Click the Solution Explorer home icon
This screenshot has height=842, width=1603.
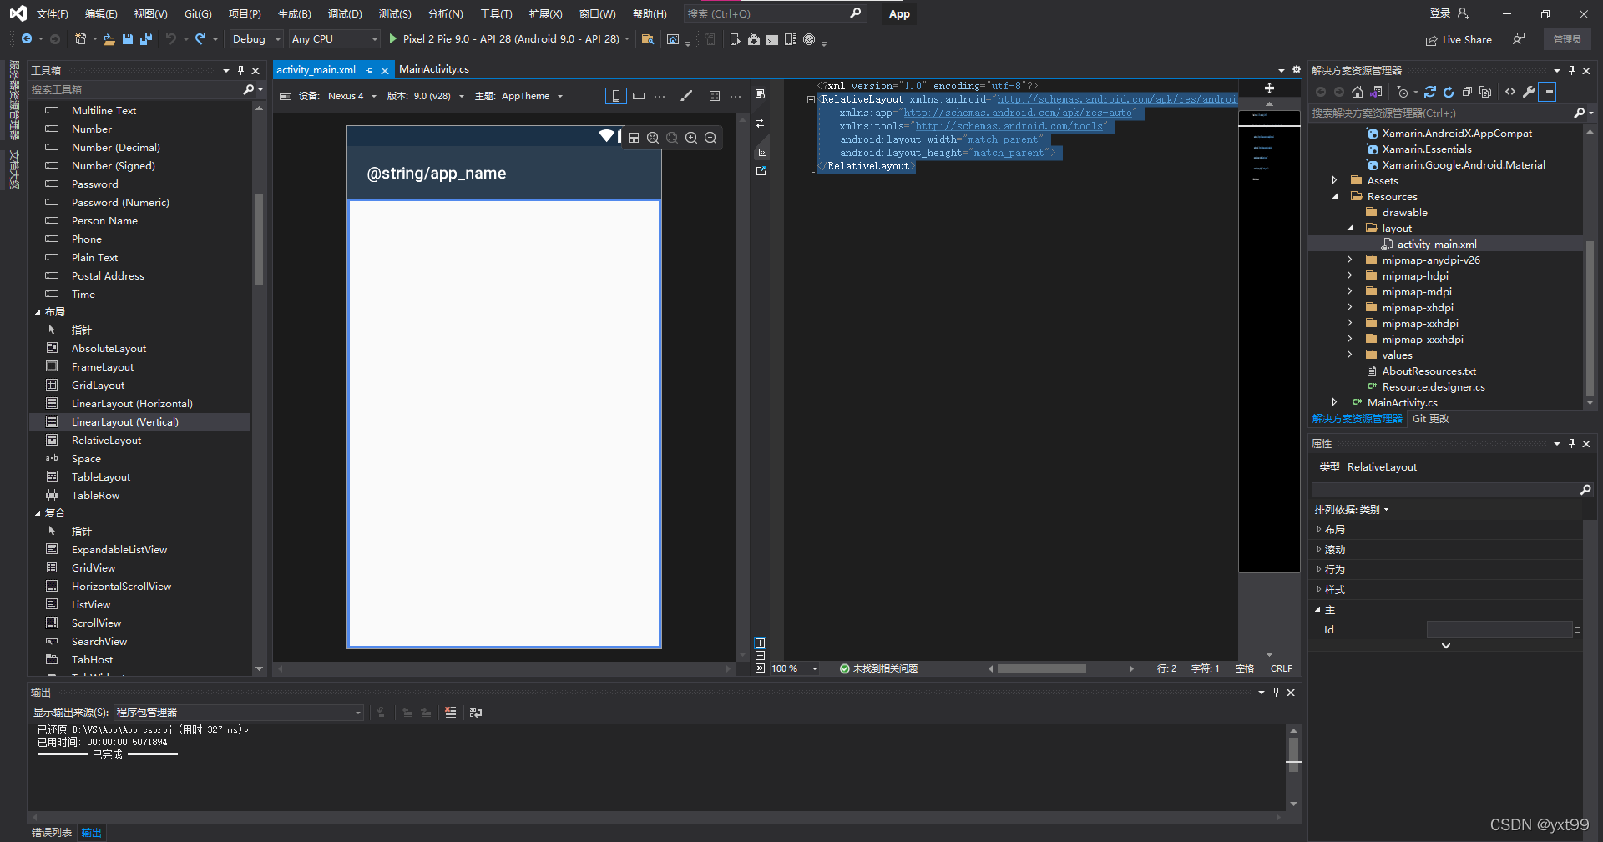click(1358, 92)
